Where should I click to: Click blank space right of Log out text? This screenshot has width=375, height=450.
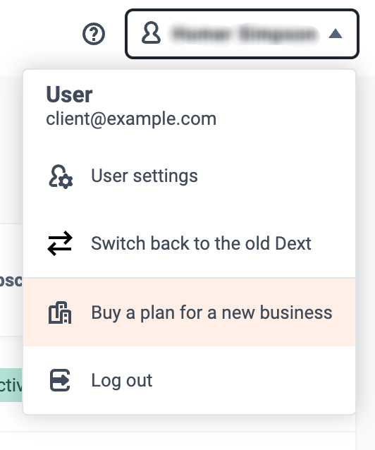tap(252, 380)
